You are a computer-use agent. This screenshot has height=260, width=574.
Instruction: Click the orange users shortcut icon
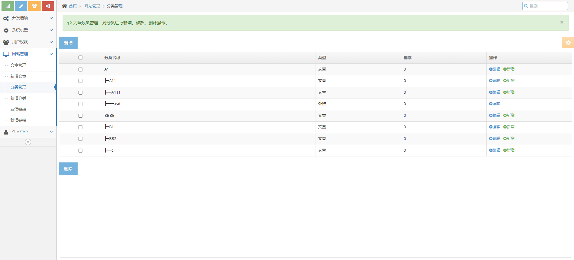[x=34, y=6]
